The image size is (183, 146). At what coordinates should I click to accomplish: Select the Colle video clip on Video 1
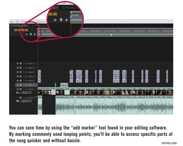151,91
